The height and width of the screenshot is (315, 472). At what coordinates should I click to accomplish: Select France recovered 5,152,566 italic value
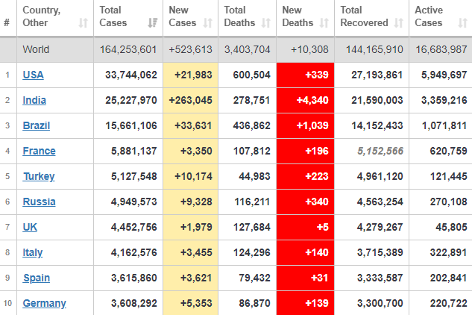(380, 151)
